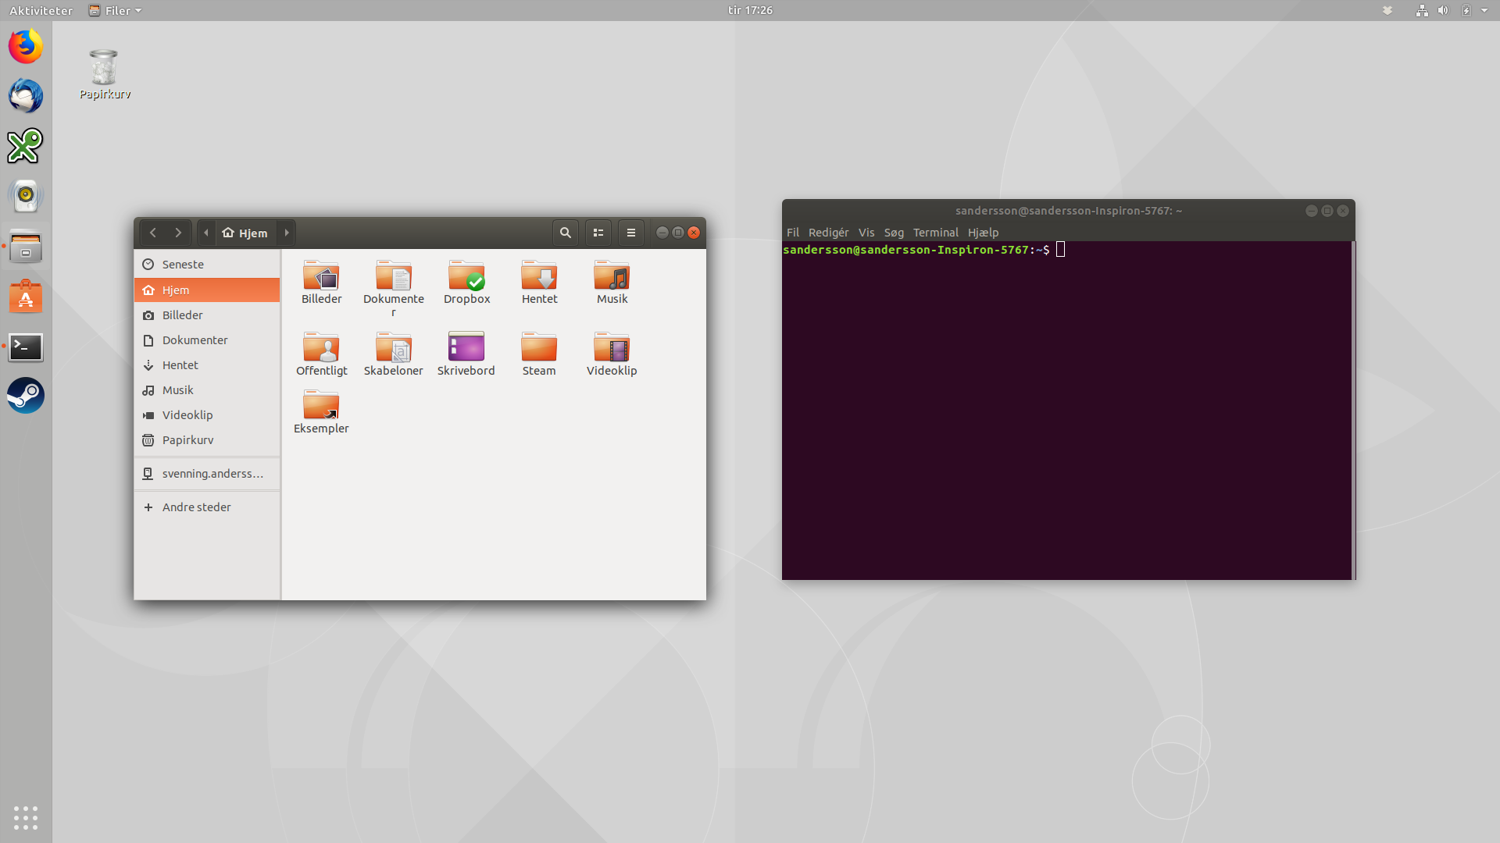Open Papirkurv trash icon on desktop
The image size is (1500, 843).
(x=105, y=74)
